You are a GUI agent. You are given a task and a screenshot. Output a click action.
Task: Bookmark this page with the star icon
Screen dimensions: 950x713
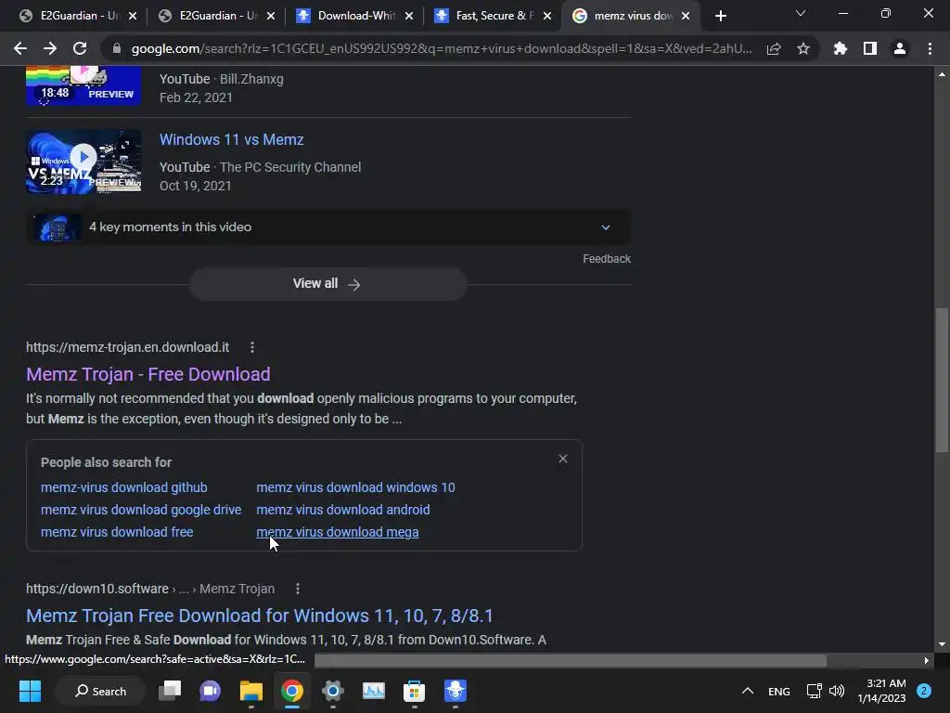[x=803, y=49]
